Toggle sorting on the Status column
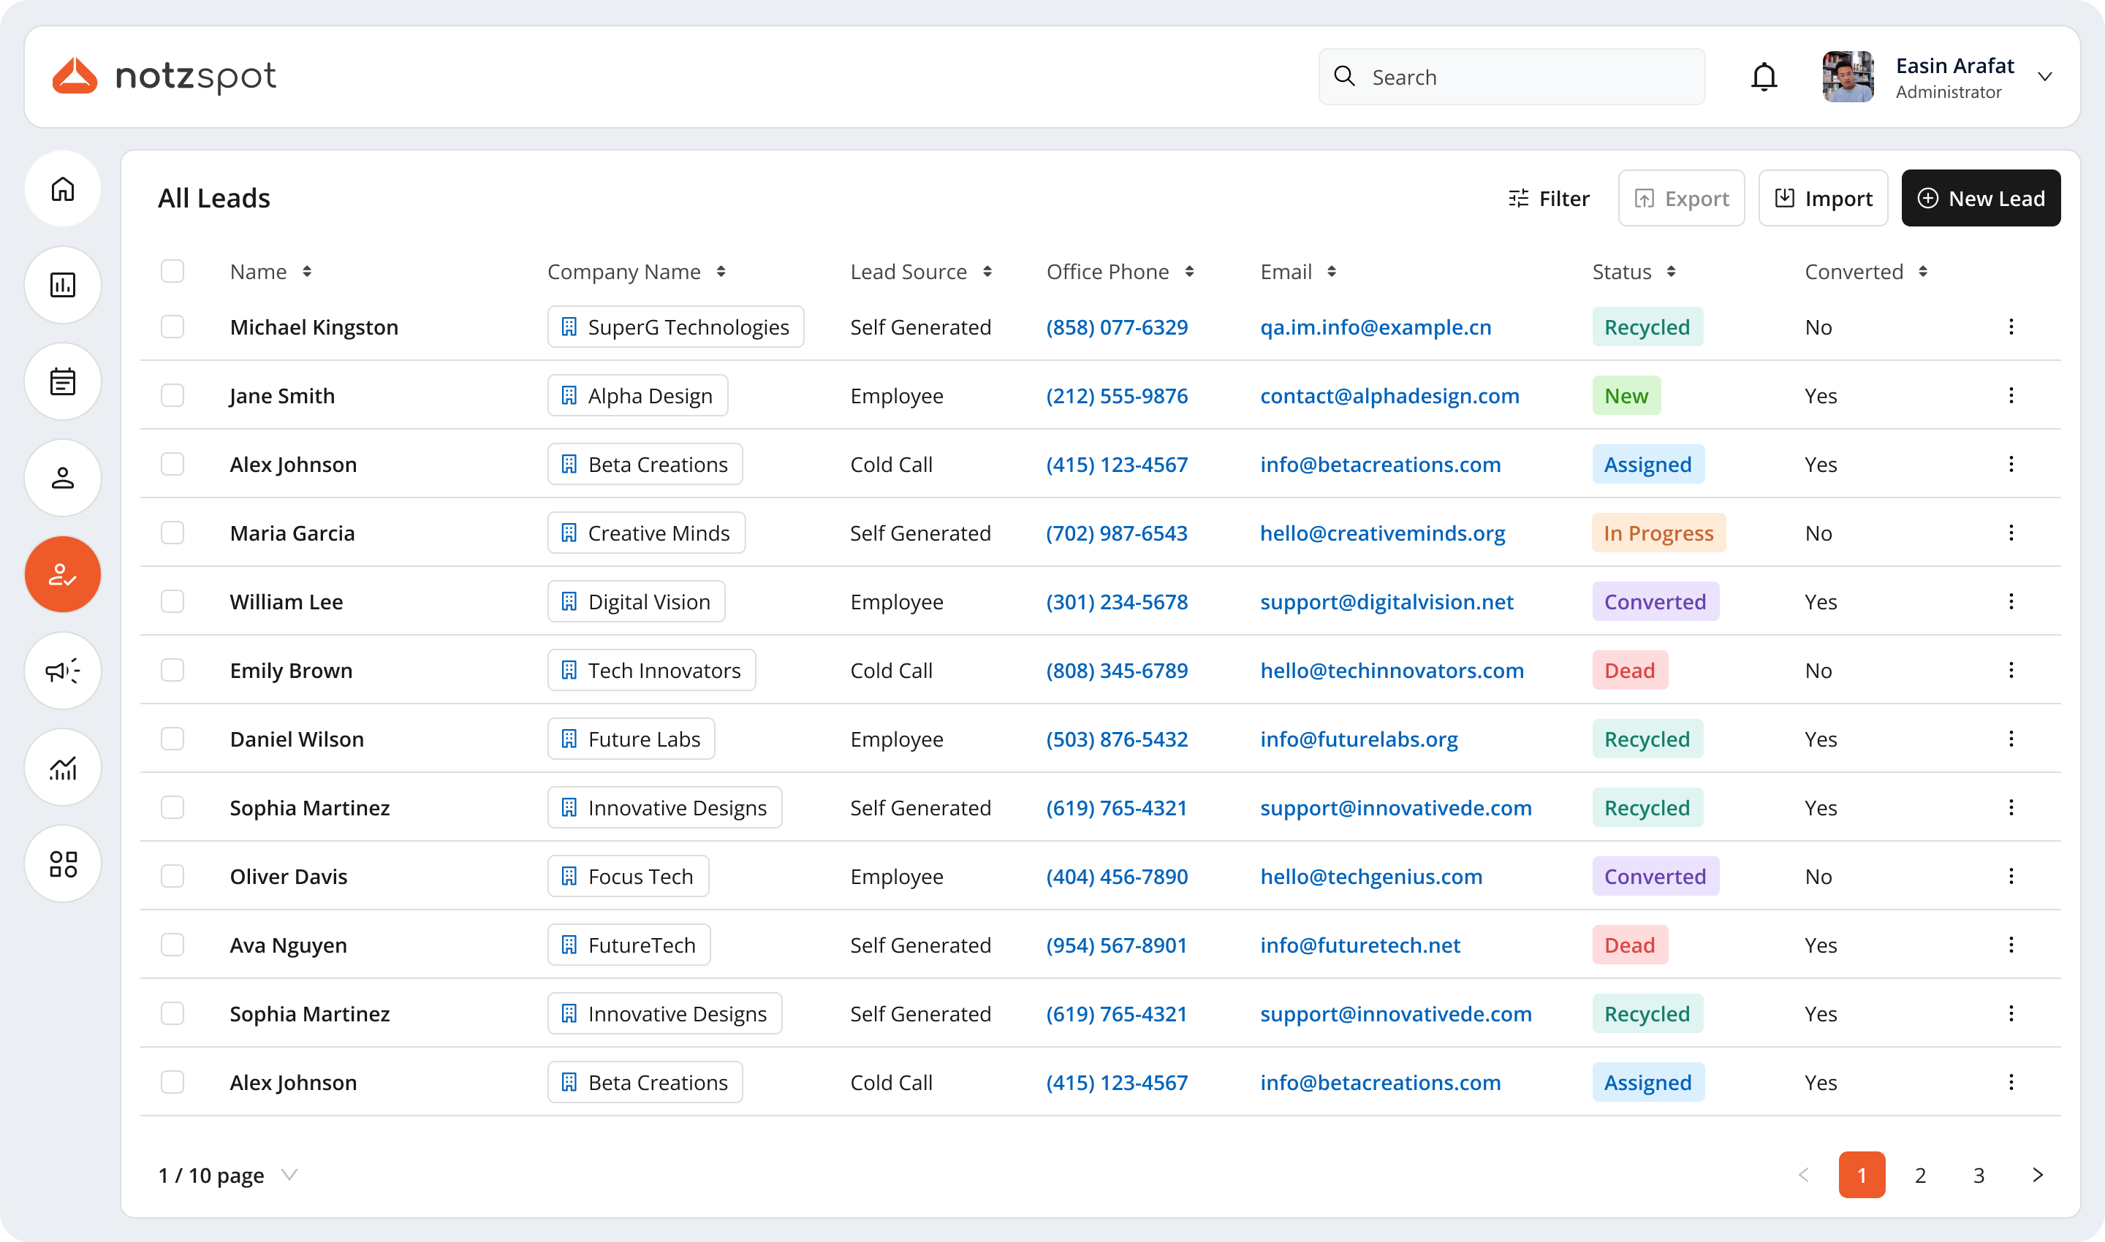 [x=1672, y=271]
